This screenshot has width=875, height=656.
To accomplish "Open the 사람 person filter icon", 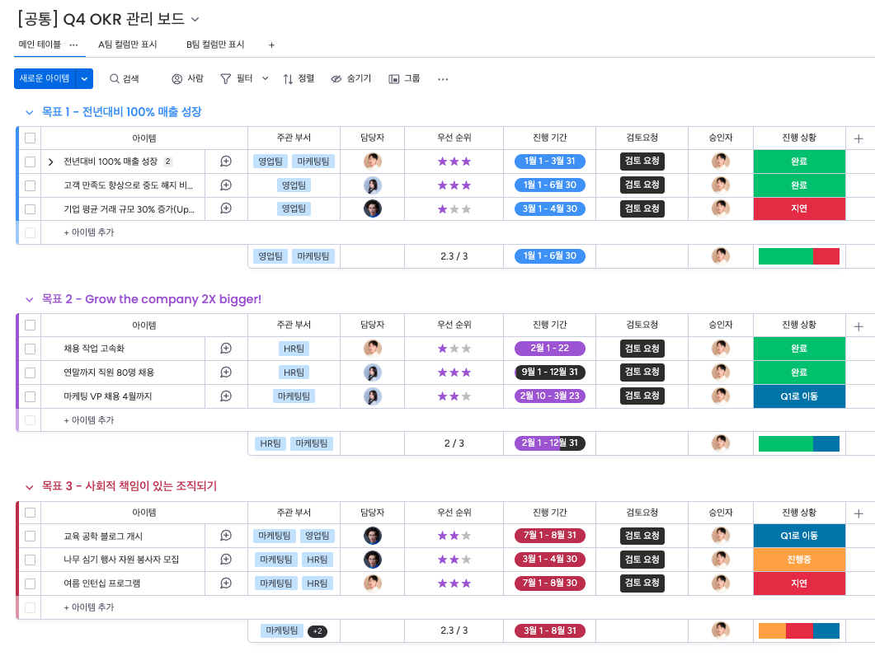I will tap(176, 79).
